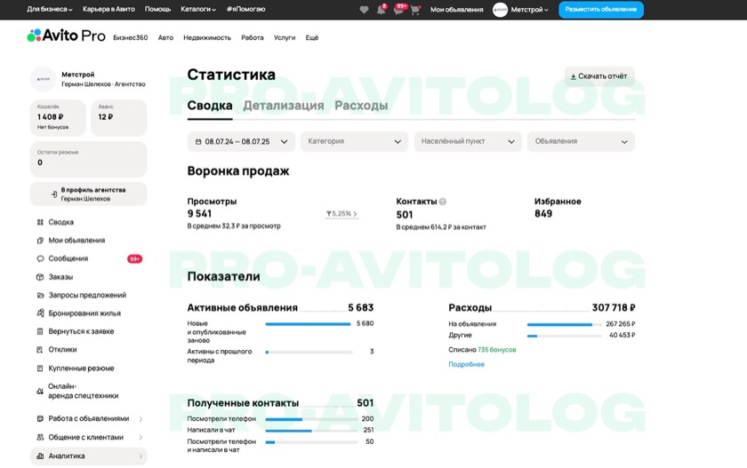Click the 5,25% conversion funnel indicator

[x=341, y=214]
